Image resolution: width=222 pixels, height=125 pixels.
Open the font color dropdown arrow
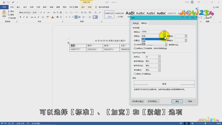point(55,17)
